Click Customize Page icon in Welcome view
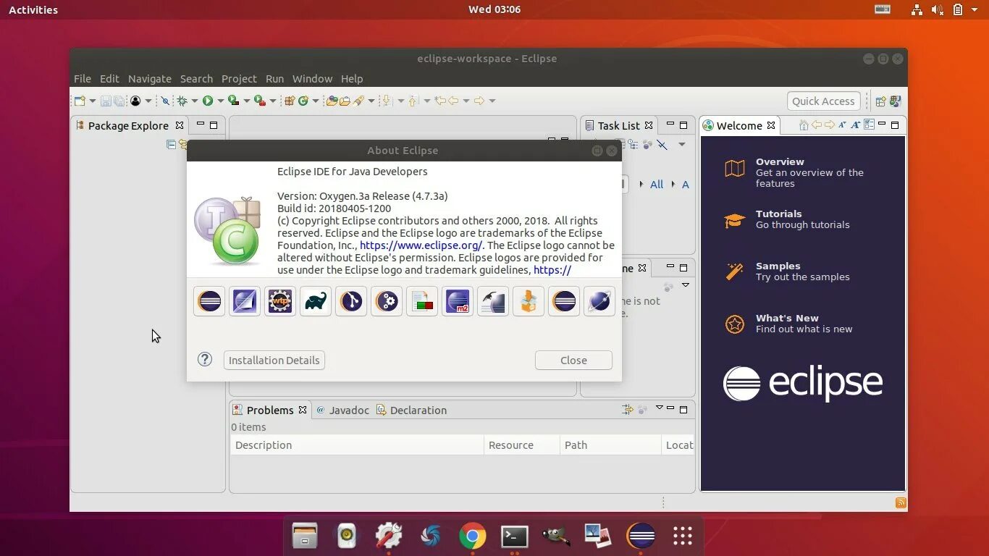 click(x=870, y=125)
